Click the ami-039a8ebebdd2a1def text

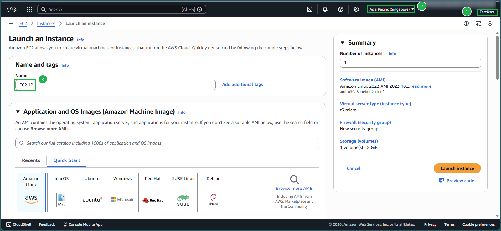[362, 92]
